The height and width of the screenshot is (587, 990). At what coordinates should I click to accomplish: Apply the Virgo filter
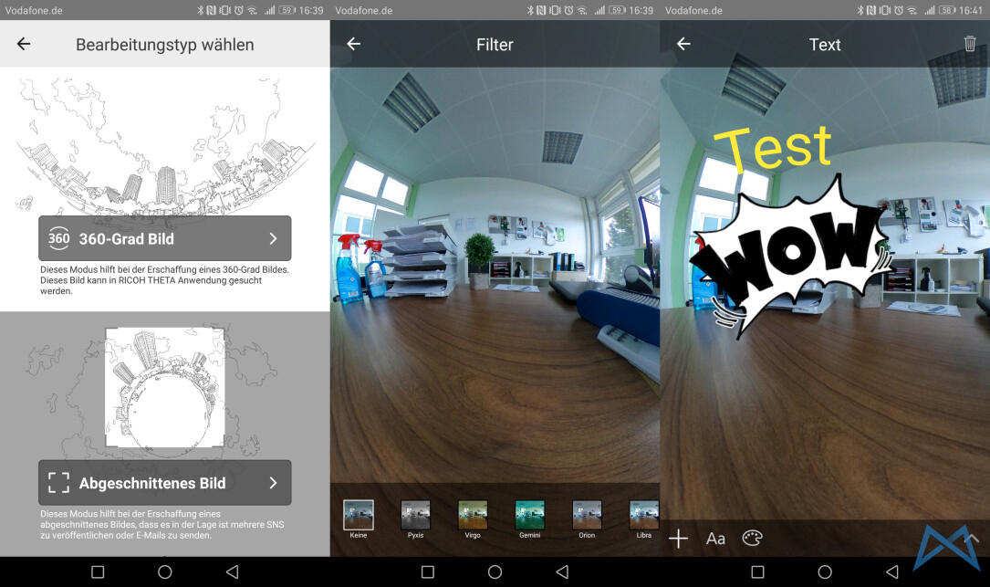point(473,515)
